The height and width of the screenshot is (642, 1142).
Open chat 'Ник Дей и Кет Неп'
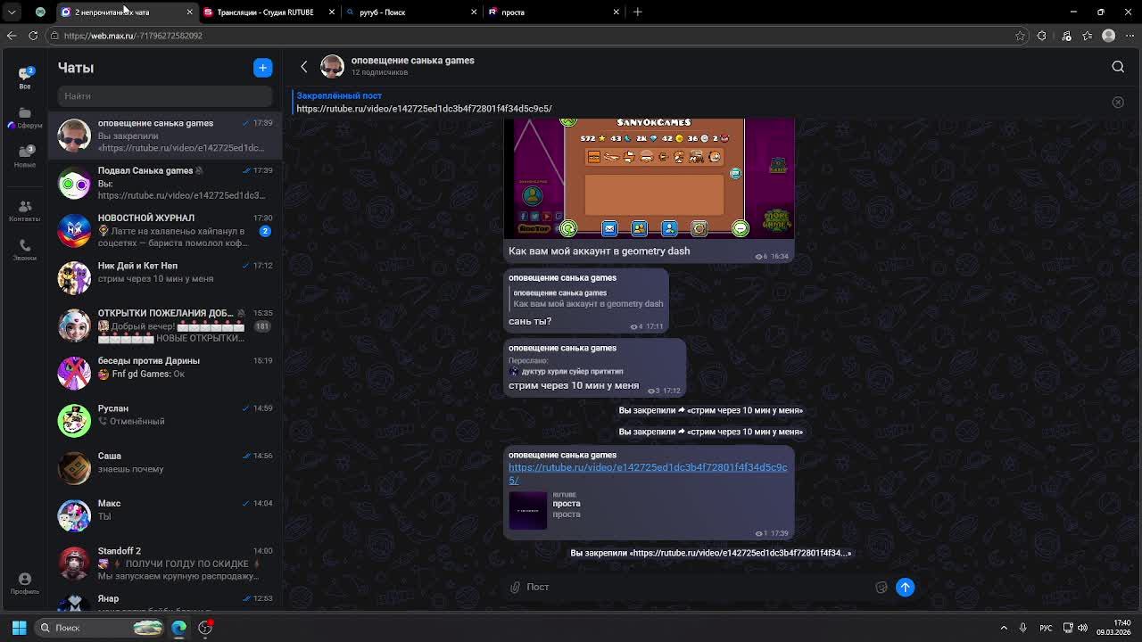165,277
